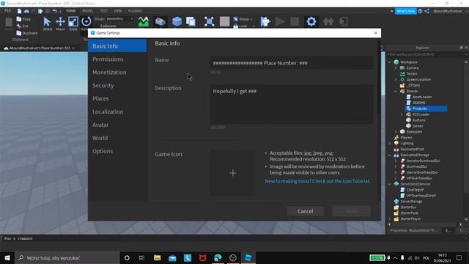The width and height of the screenshot is (469, 264).
Task: Click the share icon near What's New
Action: [x=426, y=11]
